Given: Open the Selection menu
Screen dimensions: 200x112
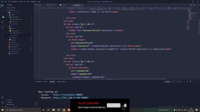Looking at the screenshot, I should click(x=15, y=2).
